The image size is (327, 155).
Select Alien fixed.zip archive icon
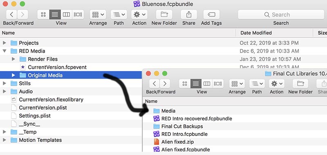157,142
